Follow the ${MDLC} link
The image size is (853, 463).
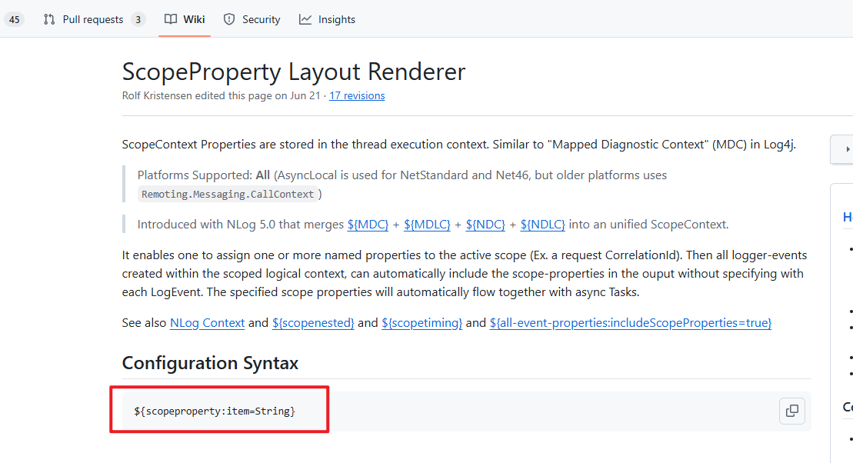pyautogui.click(x=427, y=224)
